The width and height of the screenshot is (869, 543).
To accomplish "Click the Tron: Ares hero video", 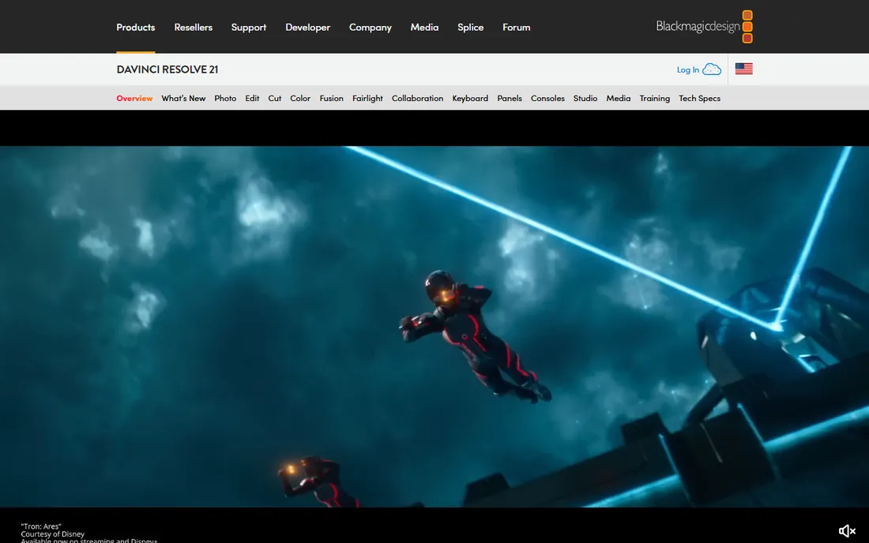I will coord(434,327).
